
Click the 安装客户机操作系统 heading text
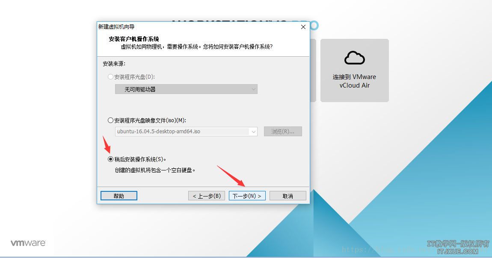pos(134,39)
